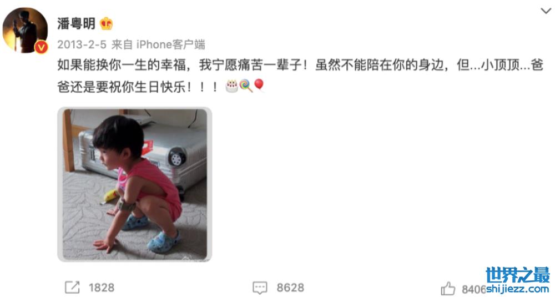Click the thumbs-up like icon
Image resolution: width=555 pixels, height=297 pixels.
[x=448, y=289]
